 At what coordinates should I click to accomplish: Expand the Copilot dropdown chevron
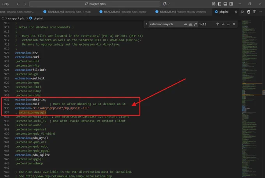click(168, 4)
